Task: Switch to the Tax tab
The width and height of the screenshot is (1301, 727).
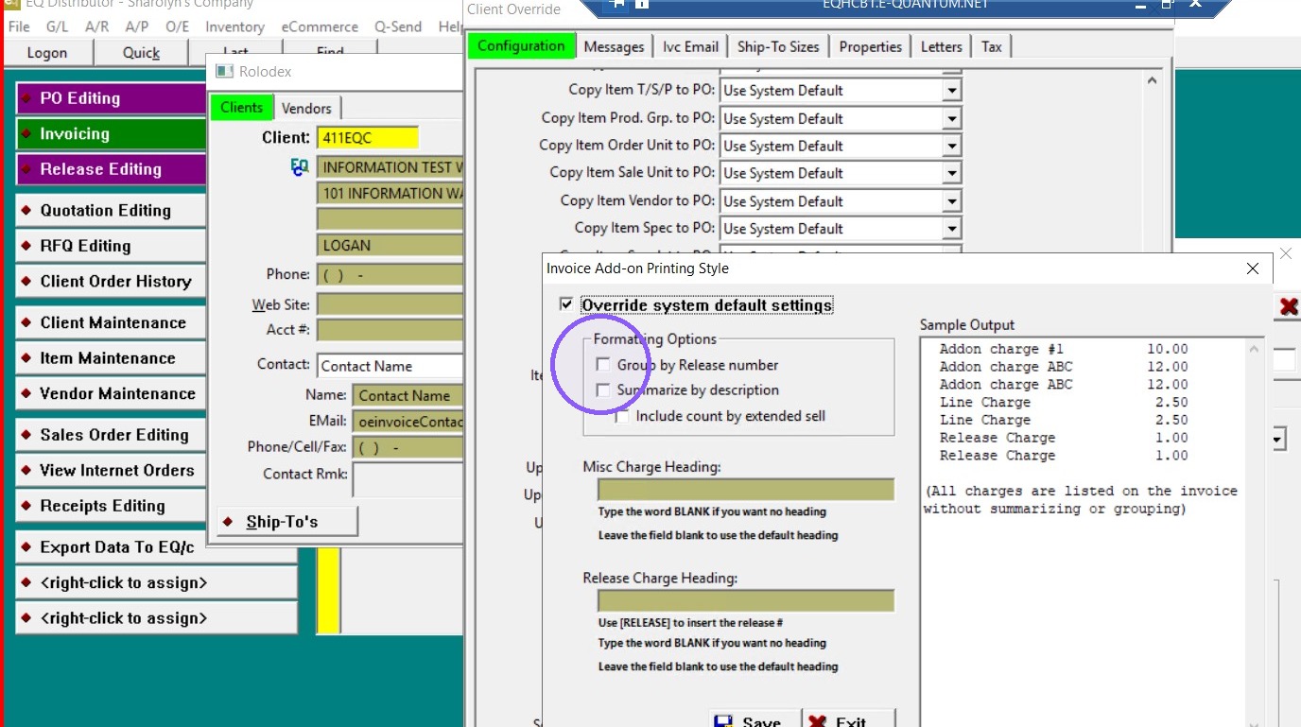Action: (991, 46)
